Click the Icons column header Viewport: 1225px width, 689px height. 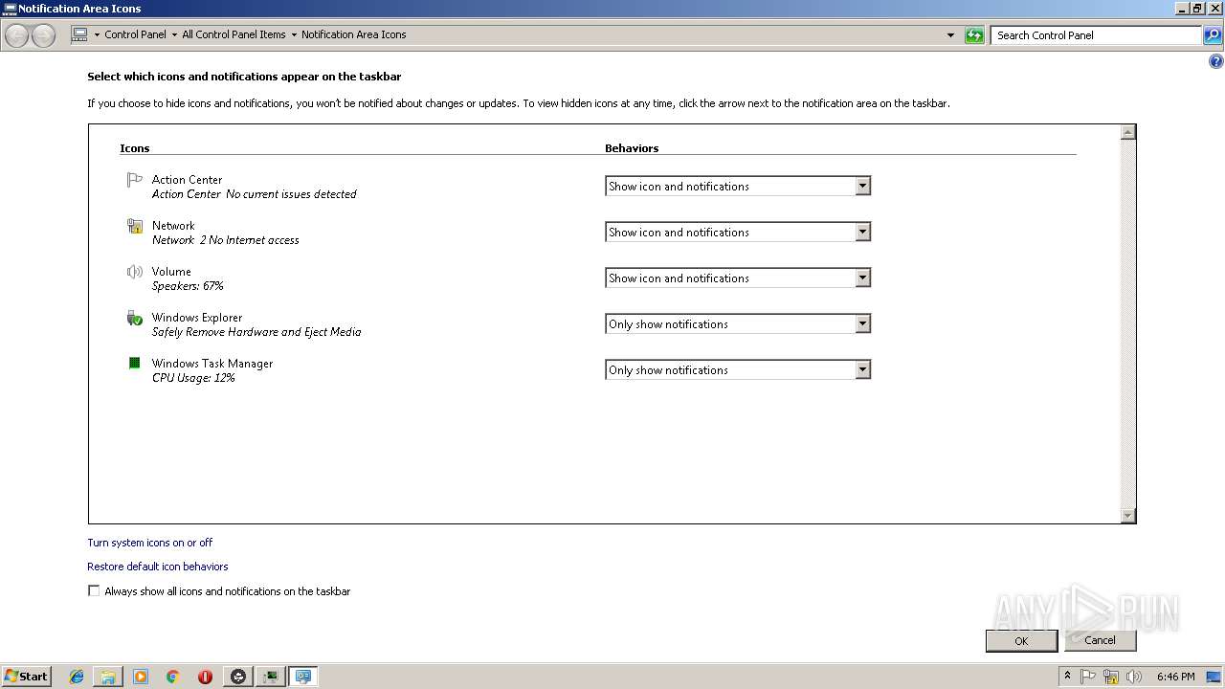[x=135, y=148]
